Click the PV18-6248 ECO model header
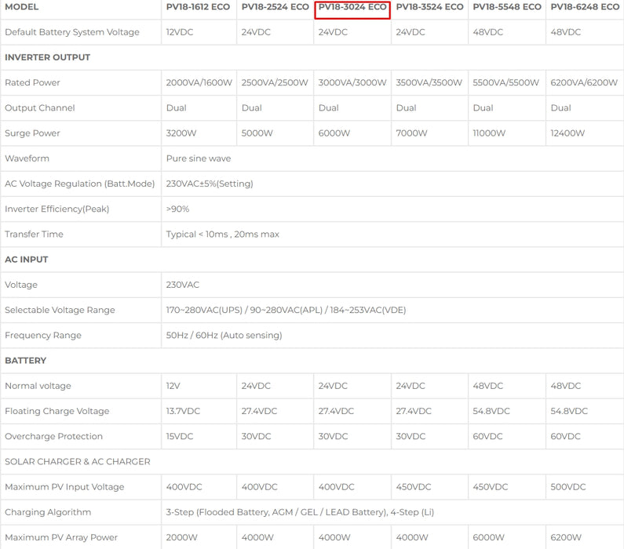The image size is (624, 549). [585, 7]
